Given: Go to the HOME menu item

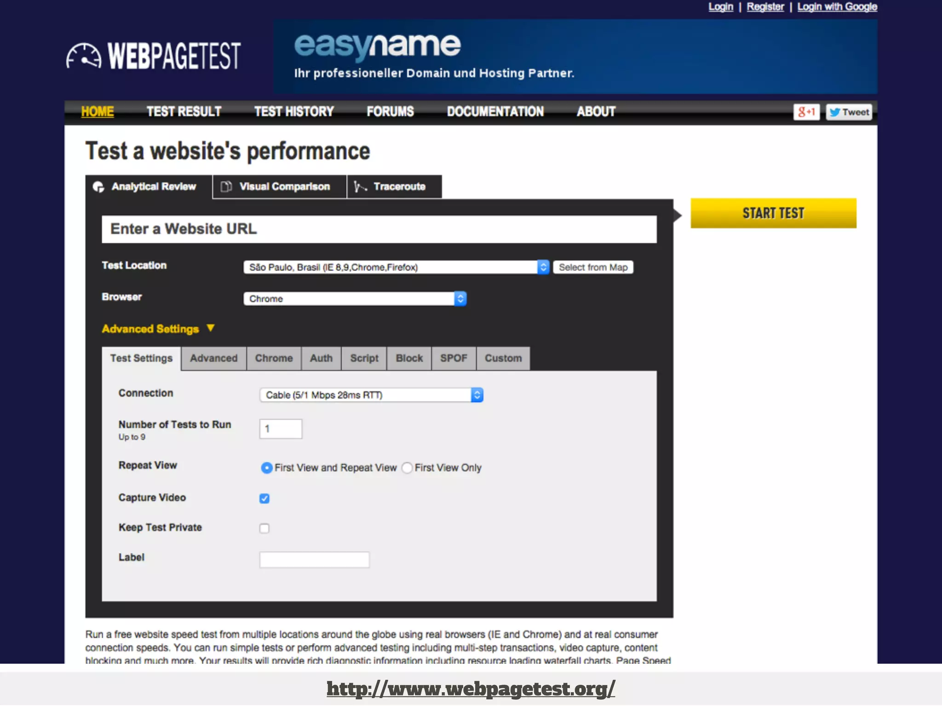Looking at the screenshot, I should point(98,112).
